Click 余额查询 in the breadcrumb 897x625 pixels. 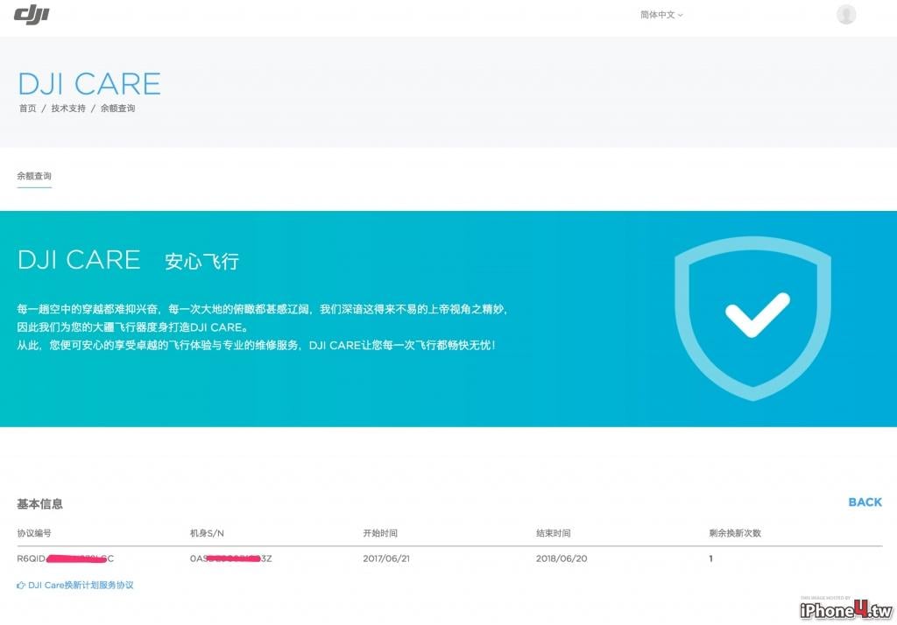118,108
